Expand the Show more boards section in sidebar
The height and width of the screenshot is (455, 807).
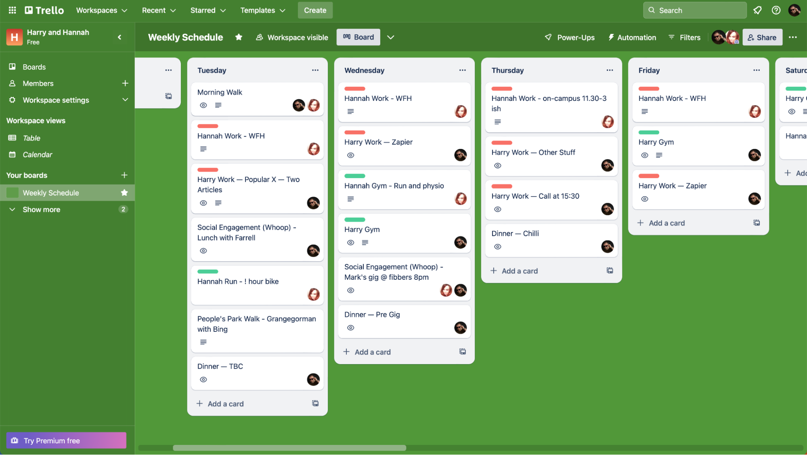(41, 210)
